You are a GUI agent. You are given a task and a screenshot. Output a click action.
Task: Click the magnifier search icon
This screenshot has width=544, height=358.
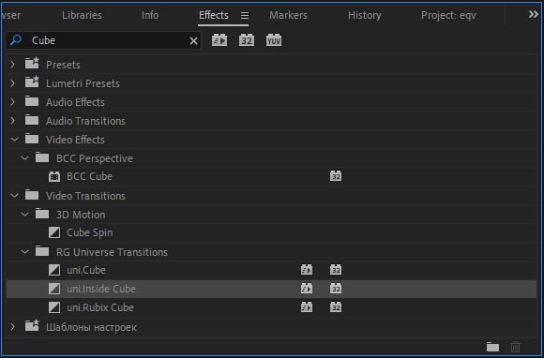[16, 40]
